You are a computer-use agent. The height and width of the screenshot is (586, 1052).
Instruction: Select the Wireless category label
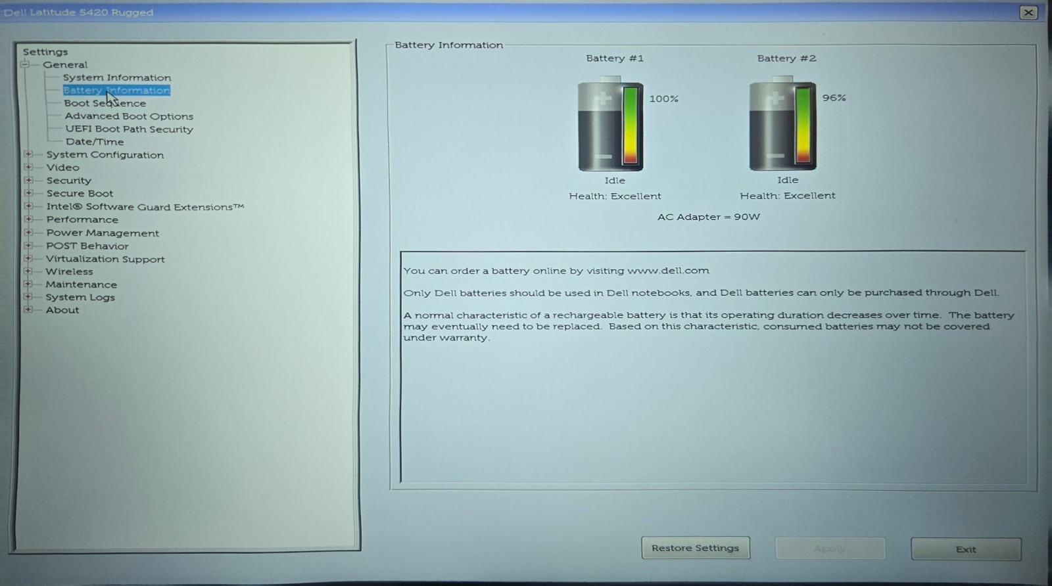[x=69, y=271]
